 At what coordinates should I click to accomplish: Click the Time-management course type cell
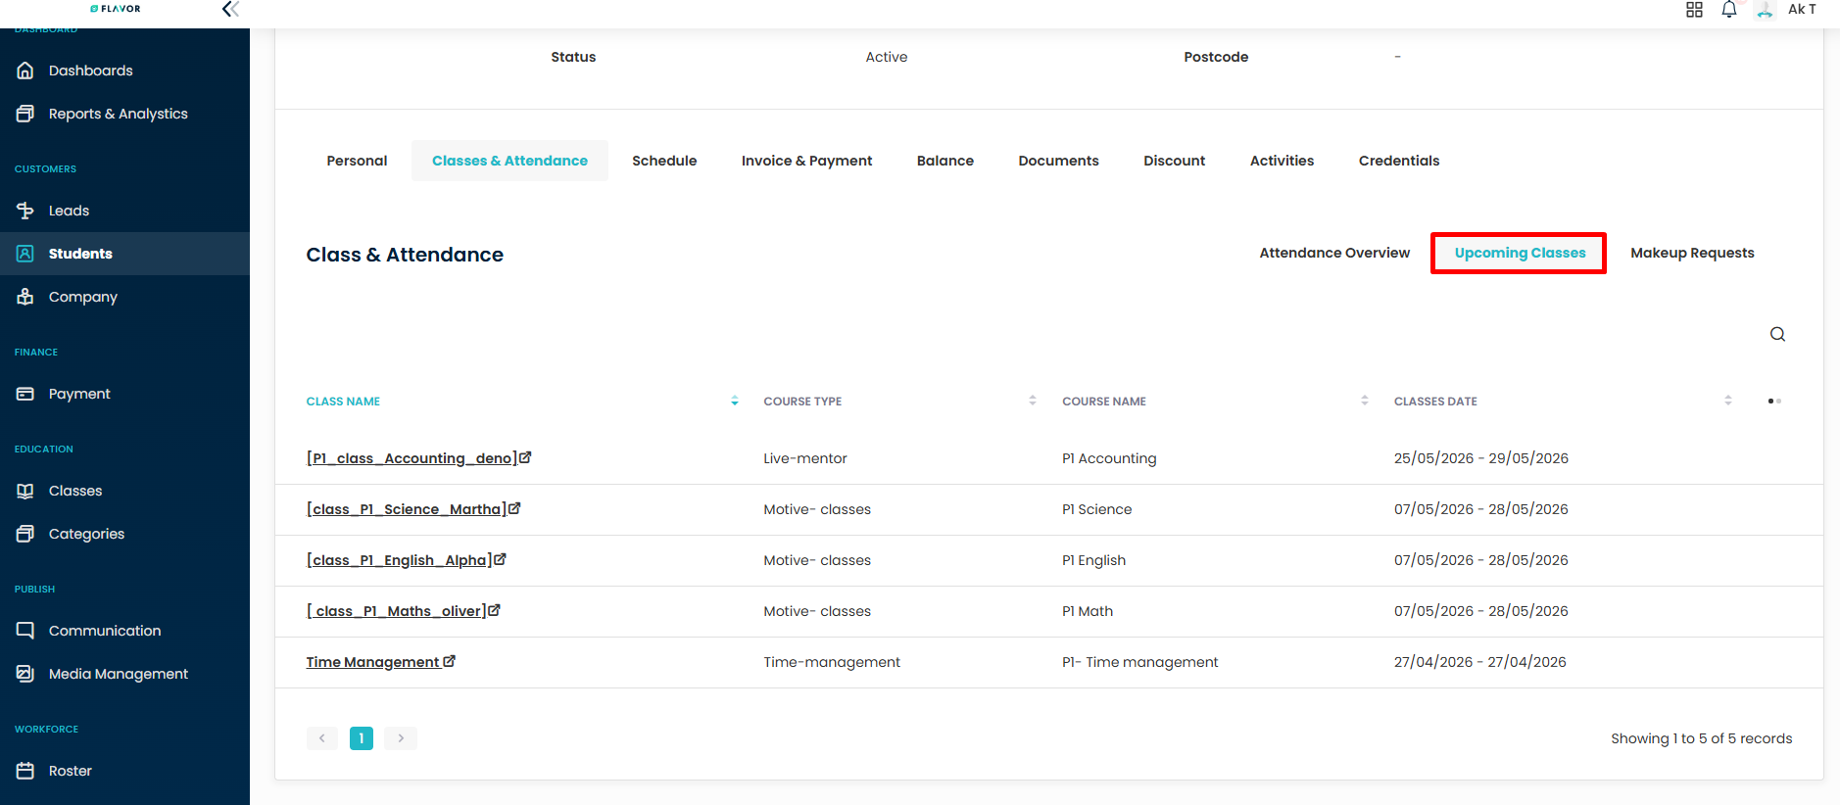point(832,662)
